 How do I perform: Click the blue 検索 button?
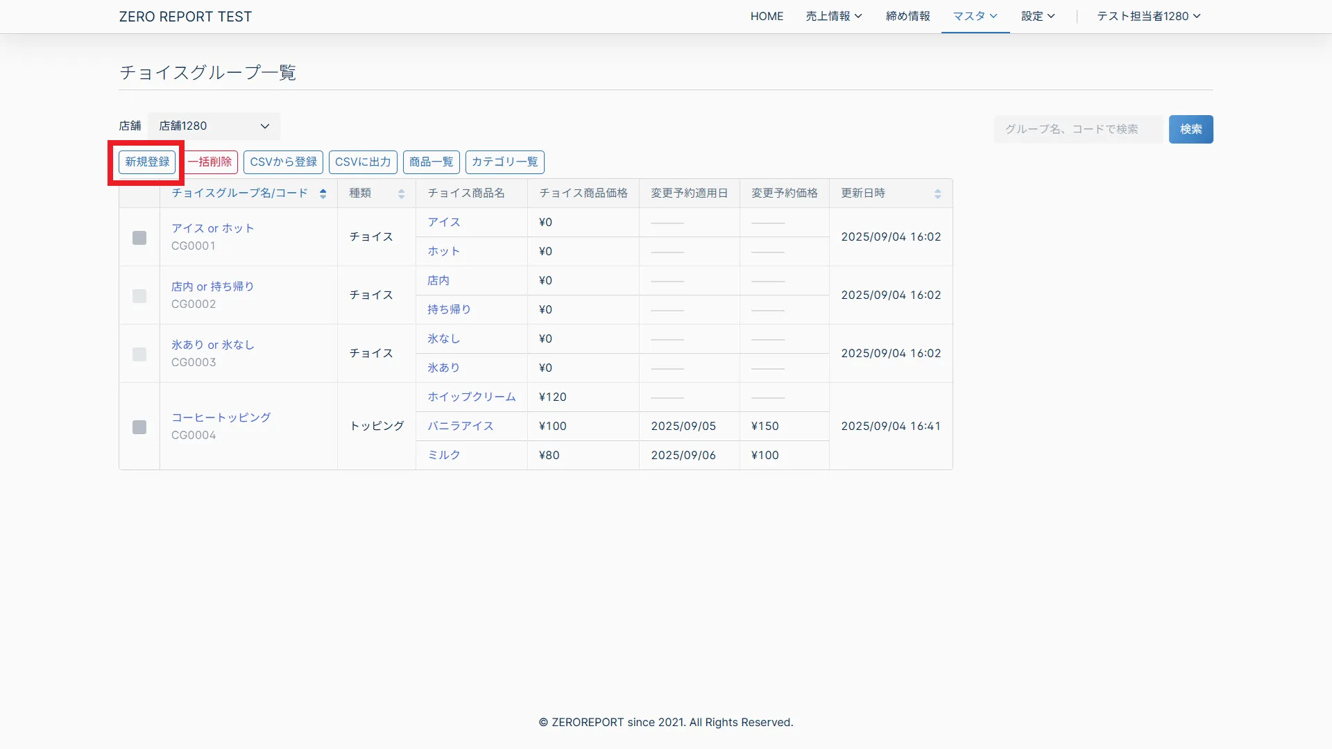pyautogui.click(x=1190, y=129)
